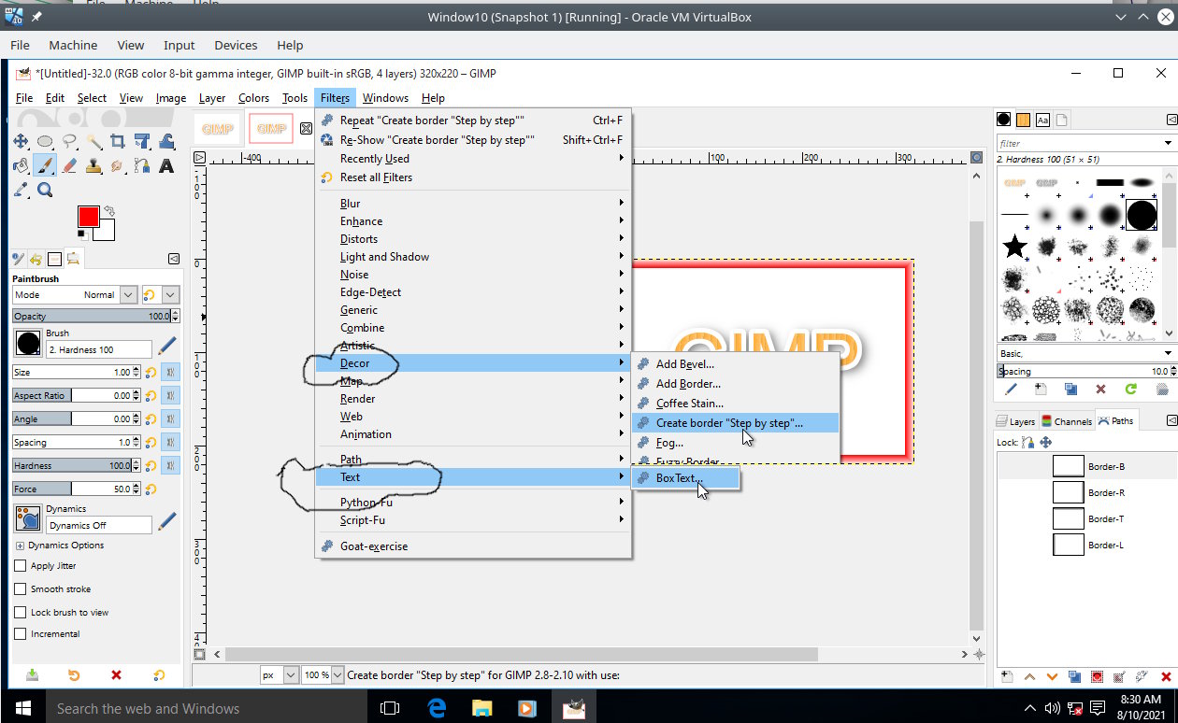1178x723 pixels.
Task: Link Angle to brush default
Action: click(x=171, y=419)
